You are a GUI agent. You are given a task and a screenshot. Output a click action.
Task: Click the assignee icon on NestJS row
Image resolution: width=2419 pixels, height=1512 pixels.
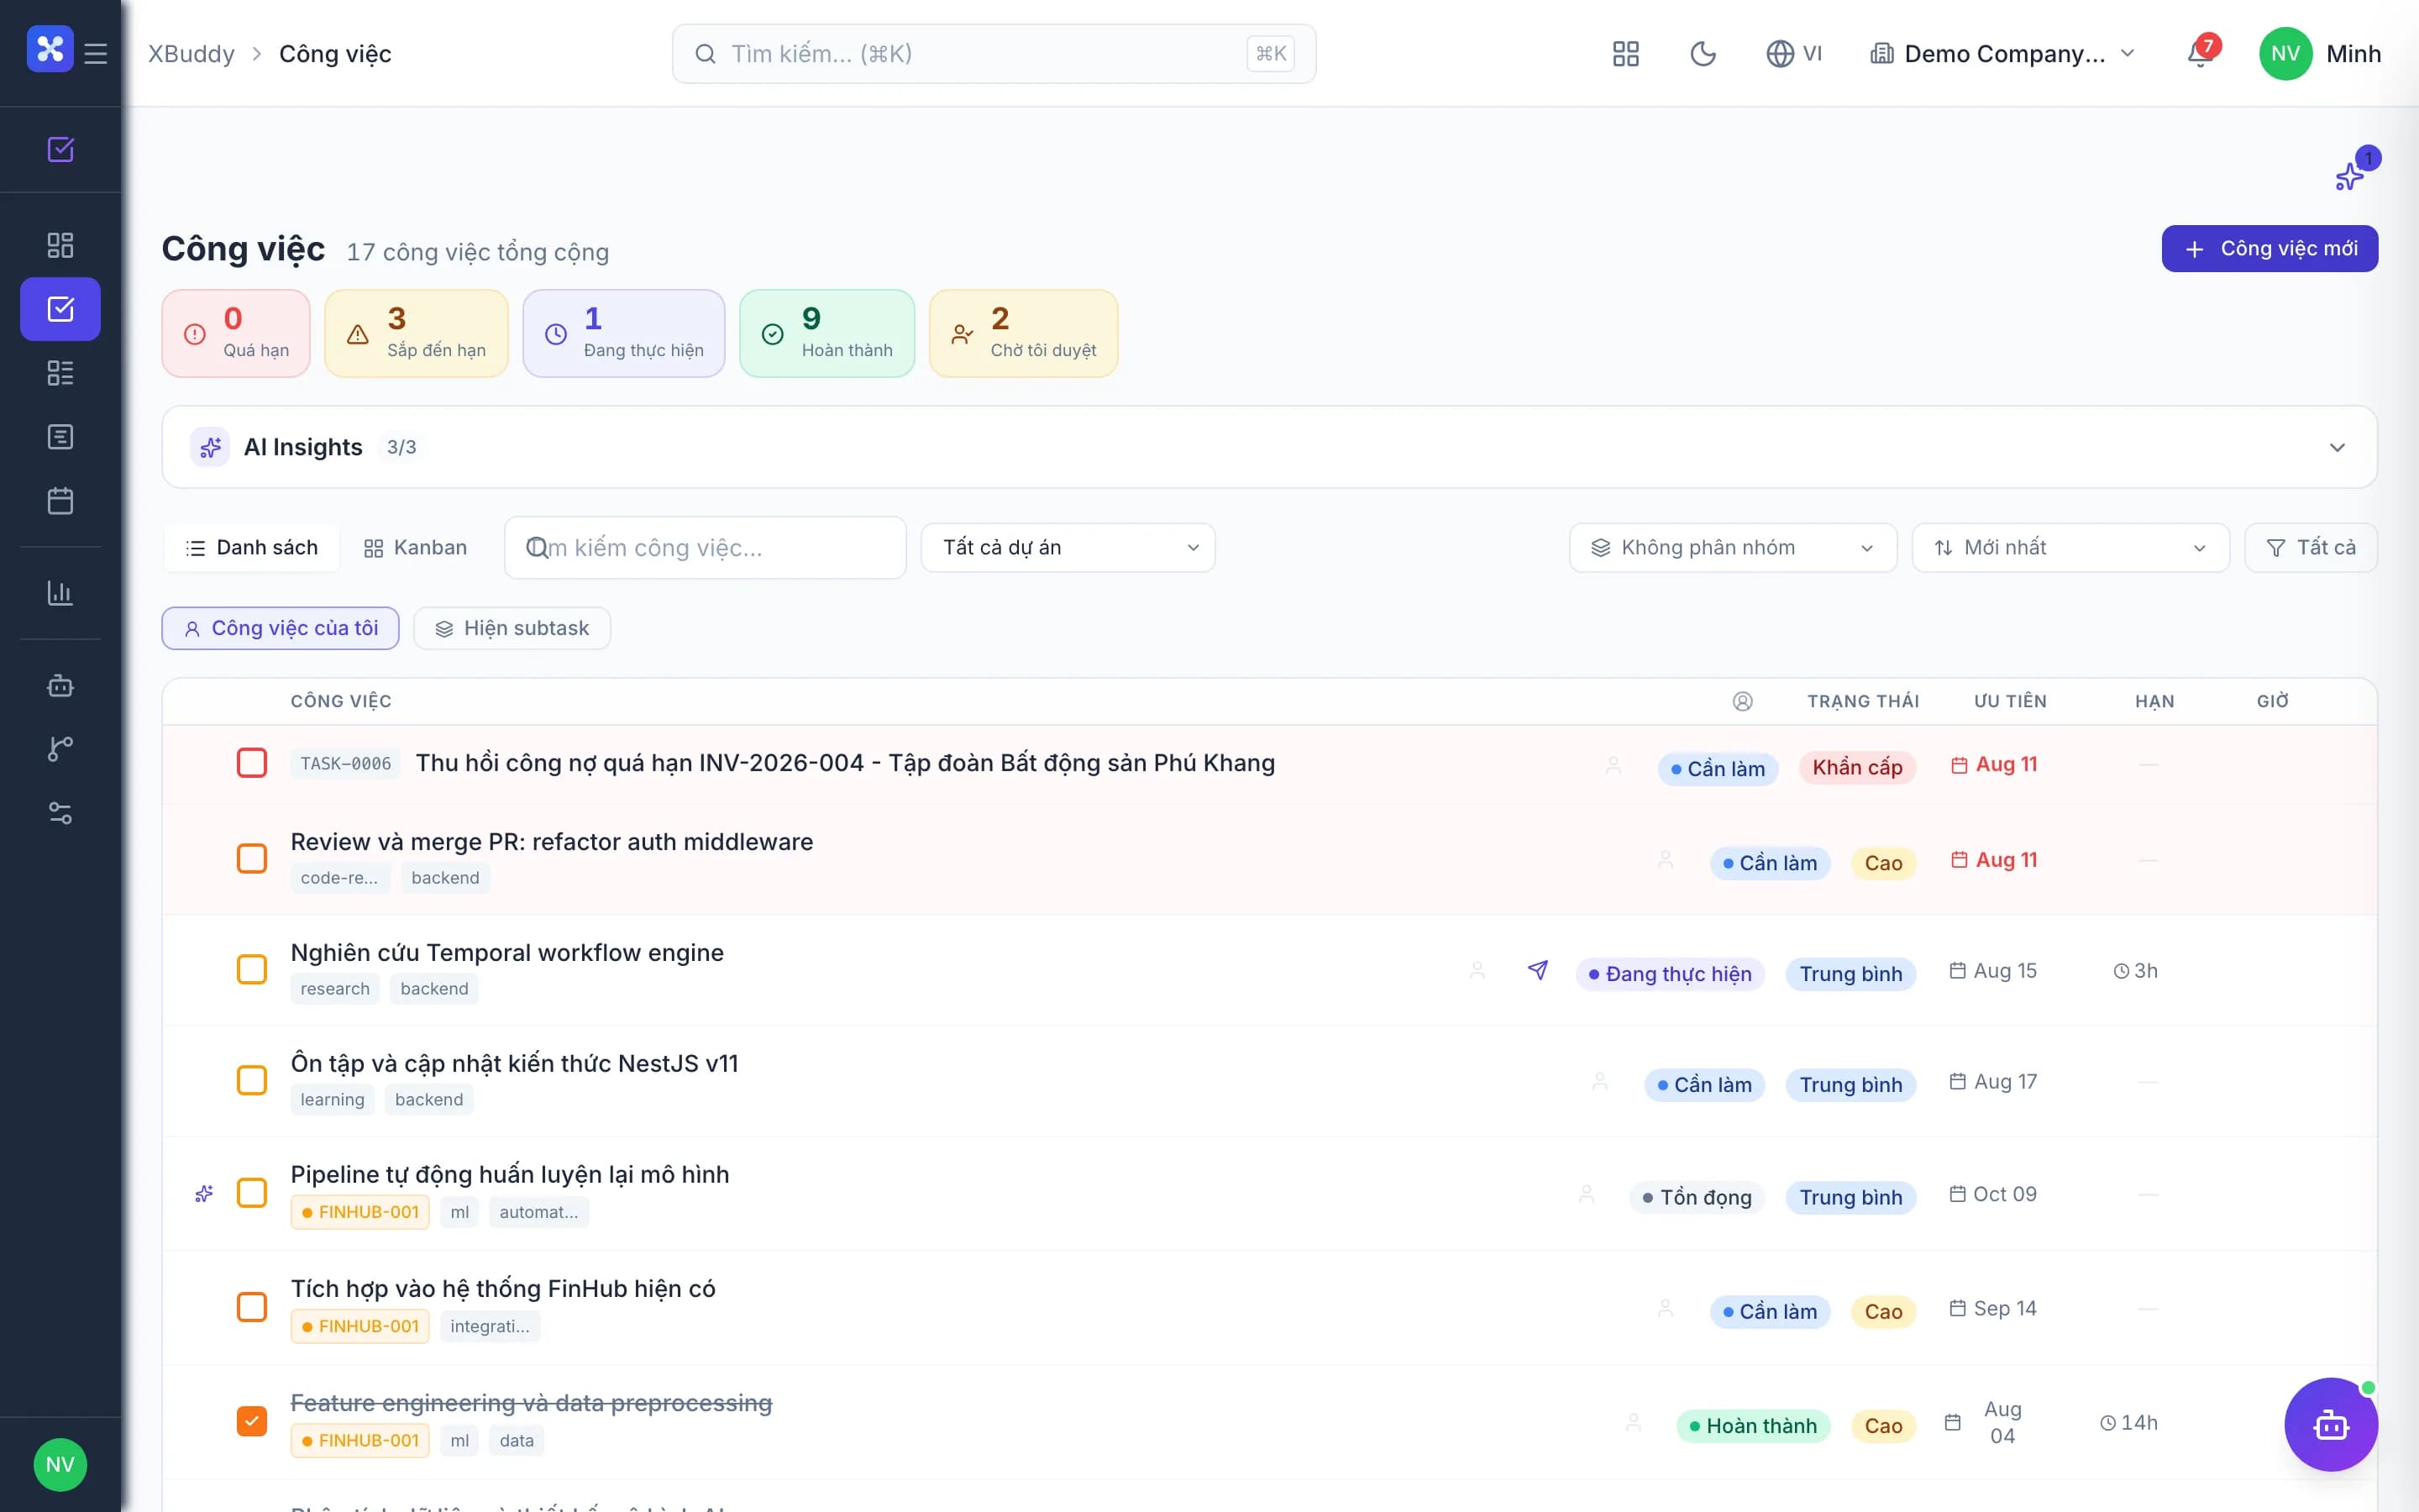[x=1600, y=1081]
